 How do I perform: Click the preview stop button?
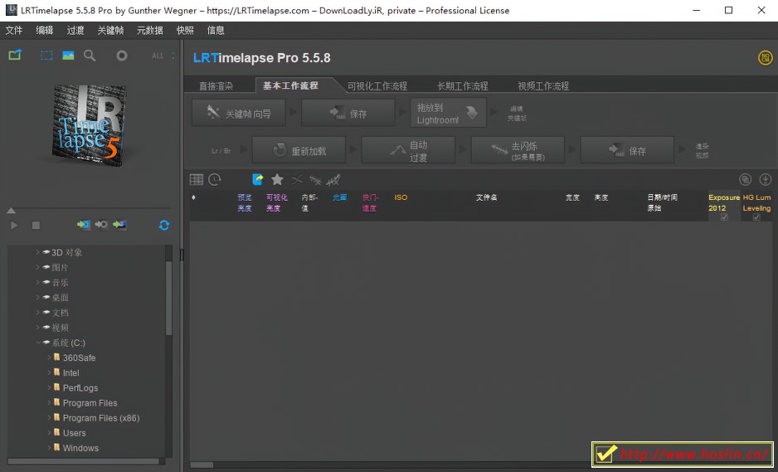(36, 226)
